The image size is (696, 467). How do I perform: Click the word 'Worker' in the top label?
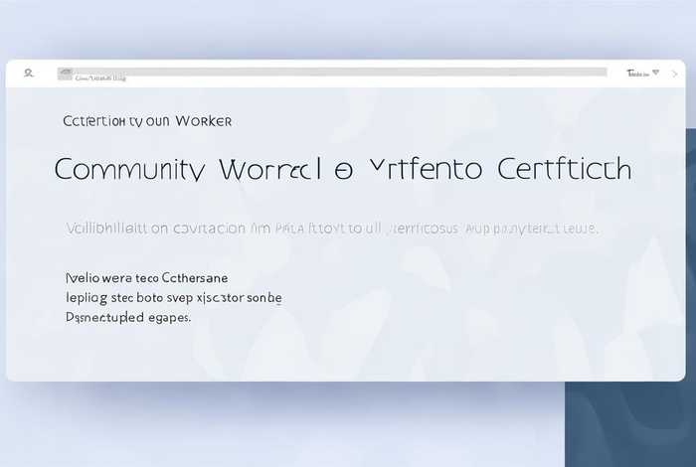[202, 121]
